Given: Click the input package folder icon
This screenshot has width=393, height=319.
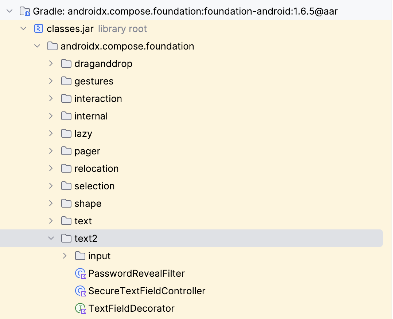Looking at the screenshot, I should point(80,256).
